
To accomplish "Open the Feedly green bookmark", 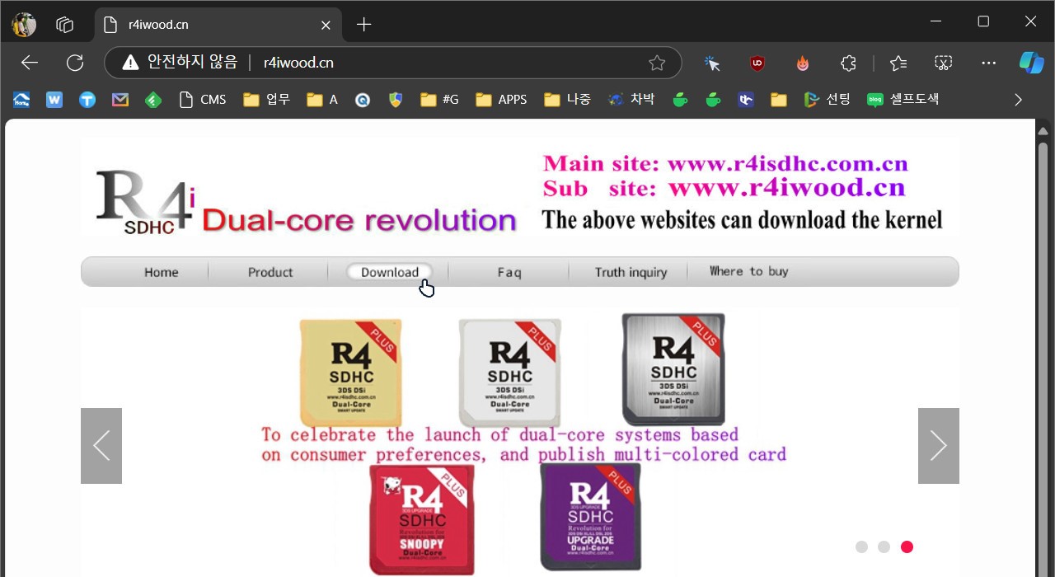I will [x=153, y=100].
